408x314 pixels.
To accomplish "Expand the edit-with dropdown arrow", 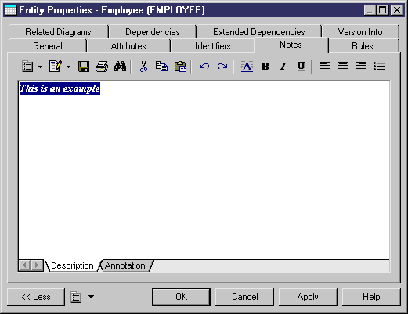I will tap(68, 67).
